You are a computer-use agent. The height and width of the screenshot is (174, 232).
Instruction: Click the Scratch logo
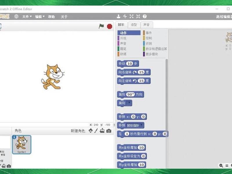4,16
